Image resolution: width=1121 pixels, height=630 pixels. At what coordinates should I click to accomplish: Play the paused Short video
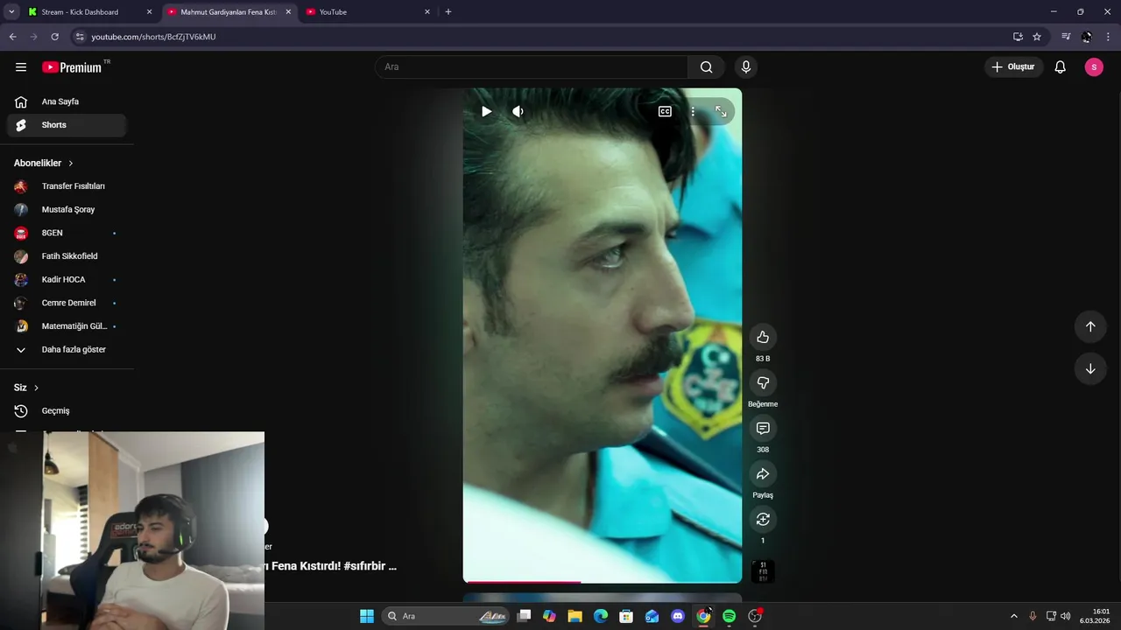(x=486, y=111)
